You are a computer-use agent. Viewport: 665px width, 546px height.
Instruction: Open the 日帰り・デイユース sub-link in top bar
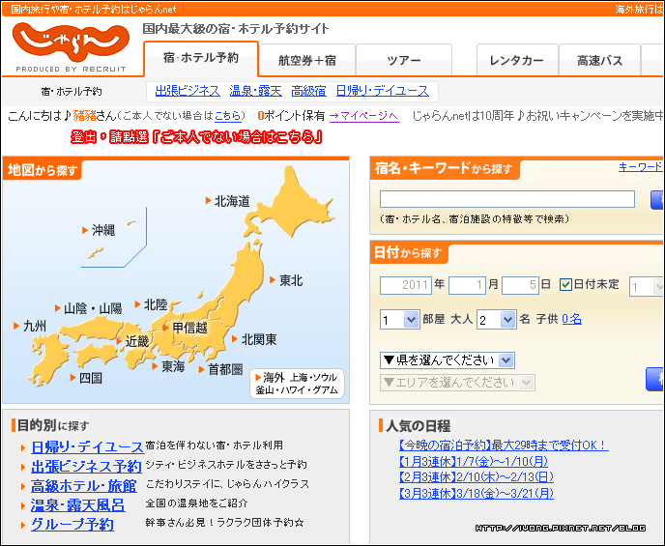point(383,91)
